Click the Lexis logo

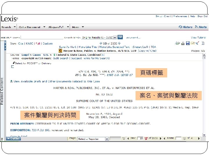(9, 19)
